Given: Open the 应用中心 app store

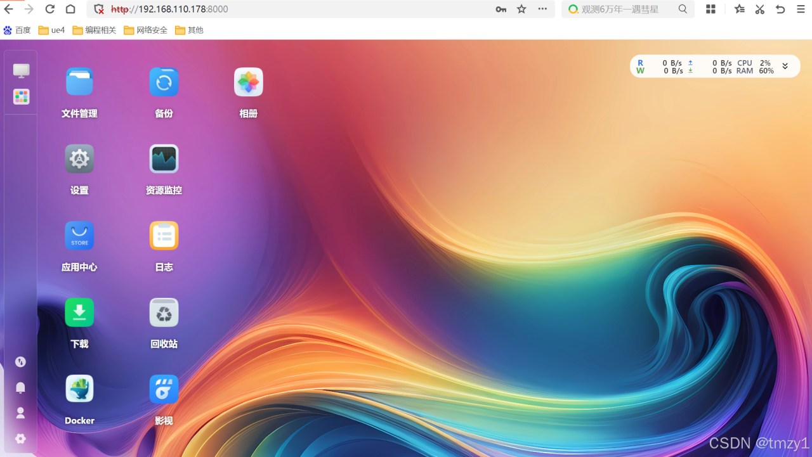Looking at the screenshot, I should [79, 236].
